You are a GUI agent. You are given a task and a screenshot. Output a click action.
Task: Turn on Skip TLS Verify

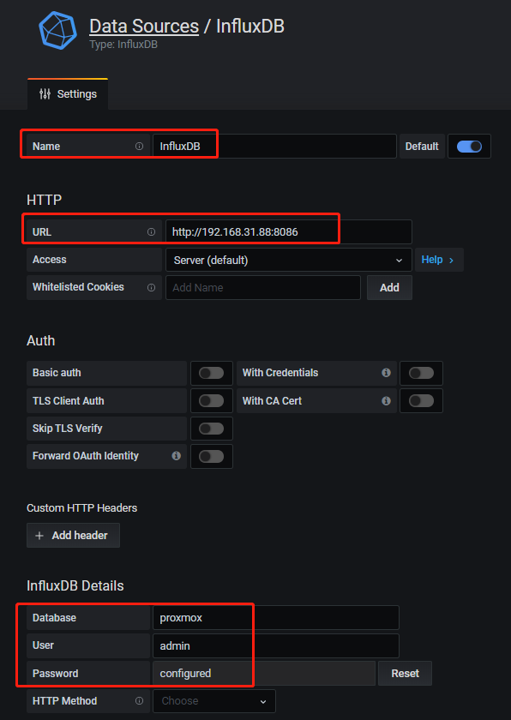tap(211, 428)
